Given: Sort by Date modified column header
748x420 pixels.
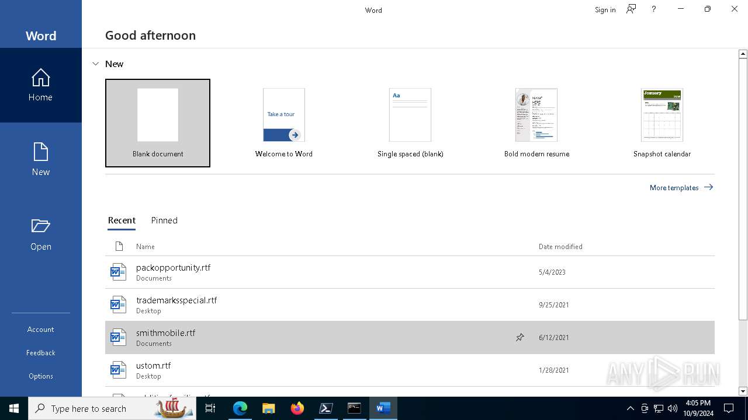Looking at the screenshot, I should (x=560, y=246).
